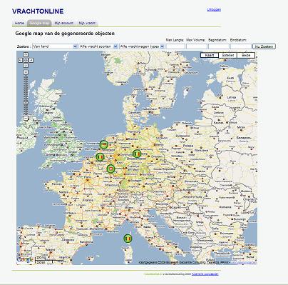Open the Alle vracht soorten dropdown

pos(98,46)
